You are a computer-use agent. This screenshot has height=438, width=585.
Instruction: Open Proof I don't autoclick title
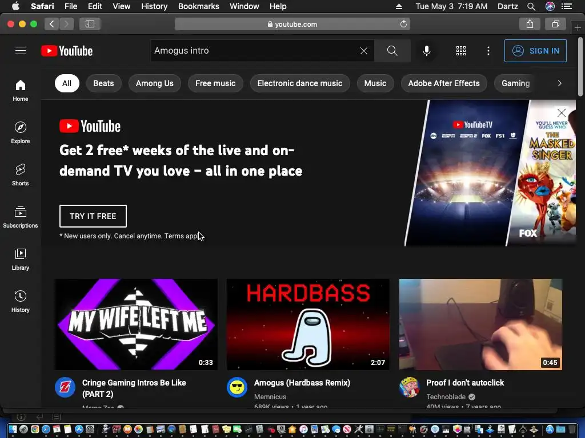pos(465,383)
